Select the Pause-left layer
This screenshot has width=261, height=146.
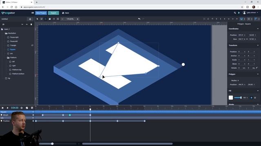[x=14, y=41]
